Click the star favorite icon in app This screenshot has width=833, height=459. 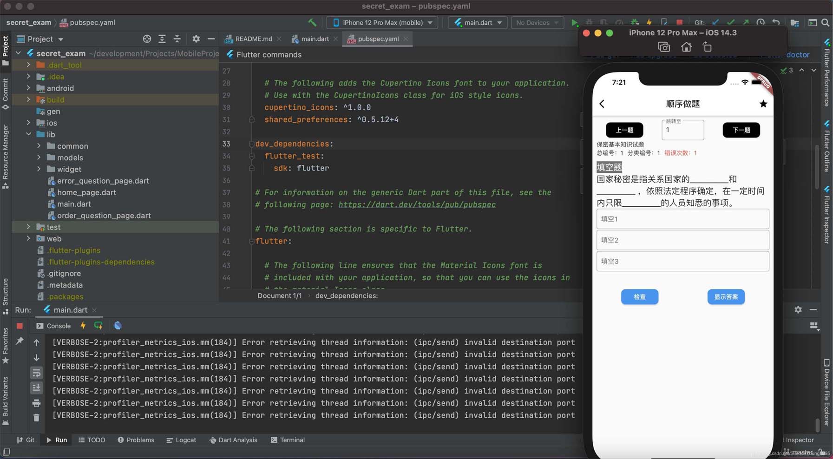tap(763, 104)
